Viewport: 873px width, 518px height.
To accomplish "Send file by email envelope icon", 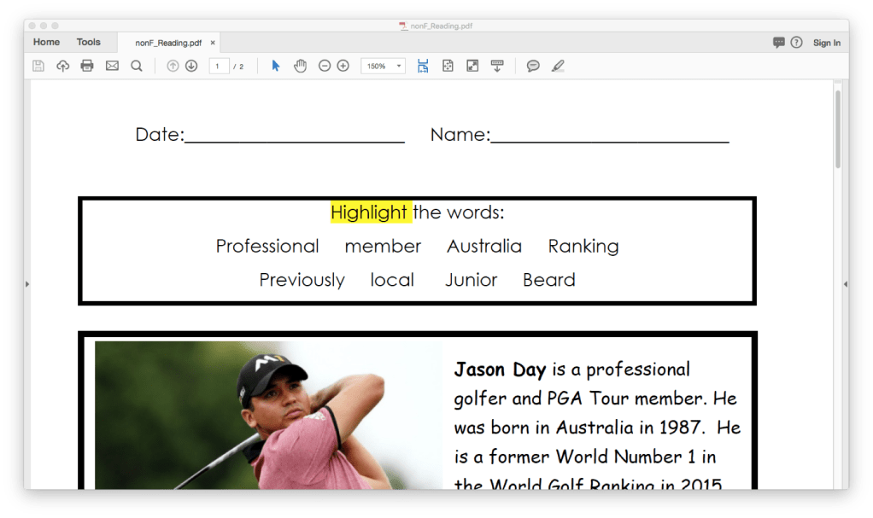I will [112, 66].
